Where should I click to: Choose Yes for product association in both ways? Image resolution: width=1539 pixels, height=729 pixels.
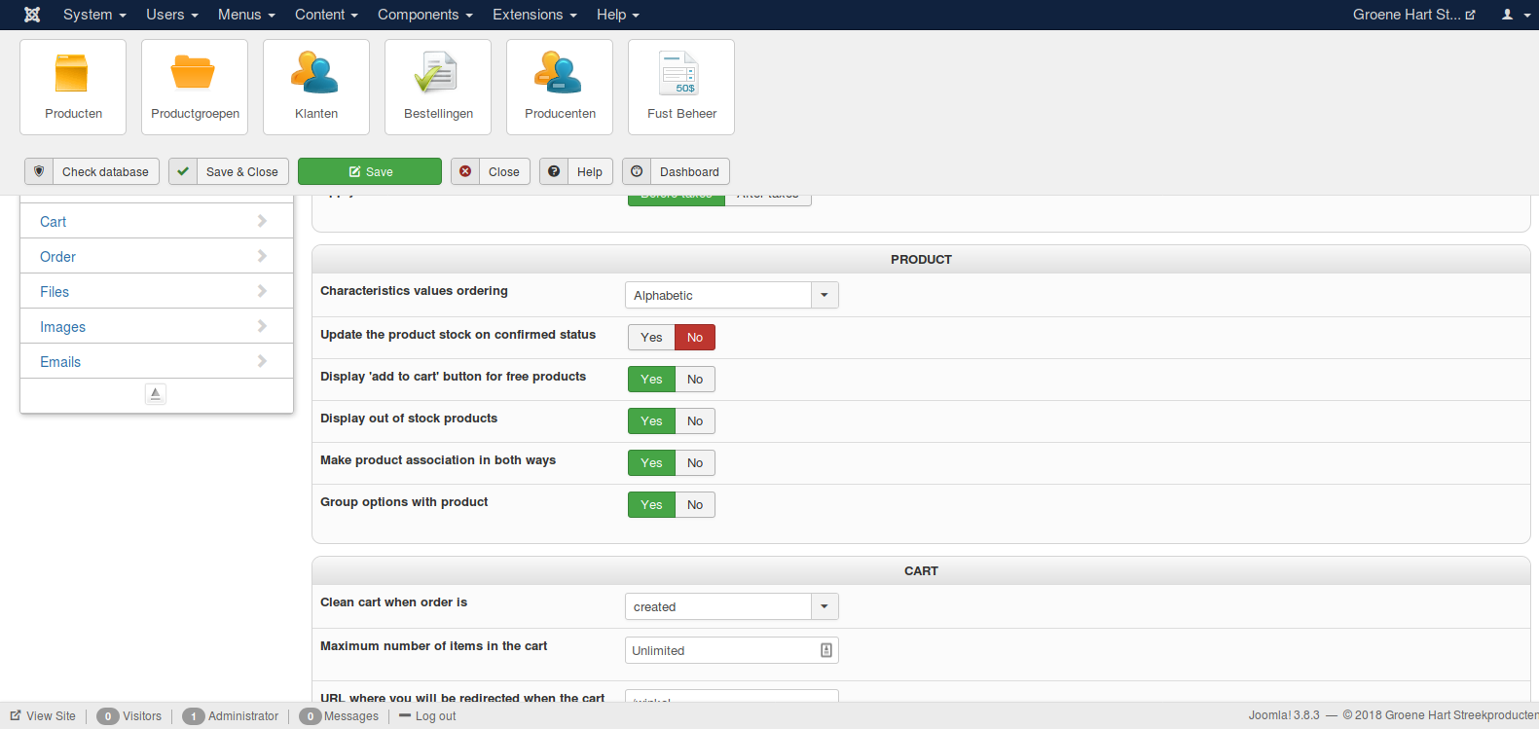coord(651,463)
